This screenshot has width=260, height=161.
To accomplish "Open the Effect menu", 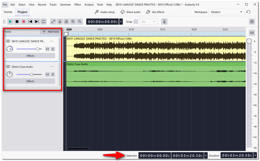I will pos(78,5).
